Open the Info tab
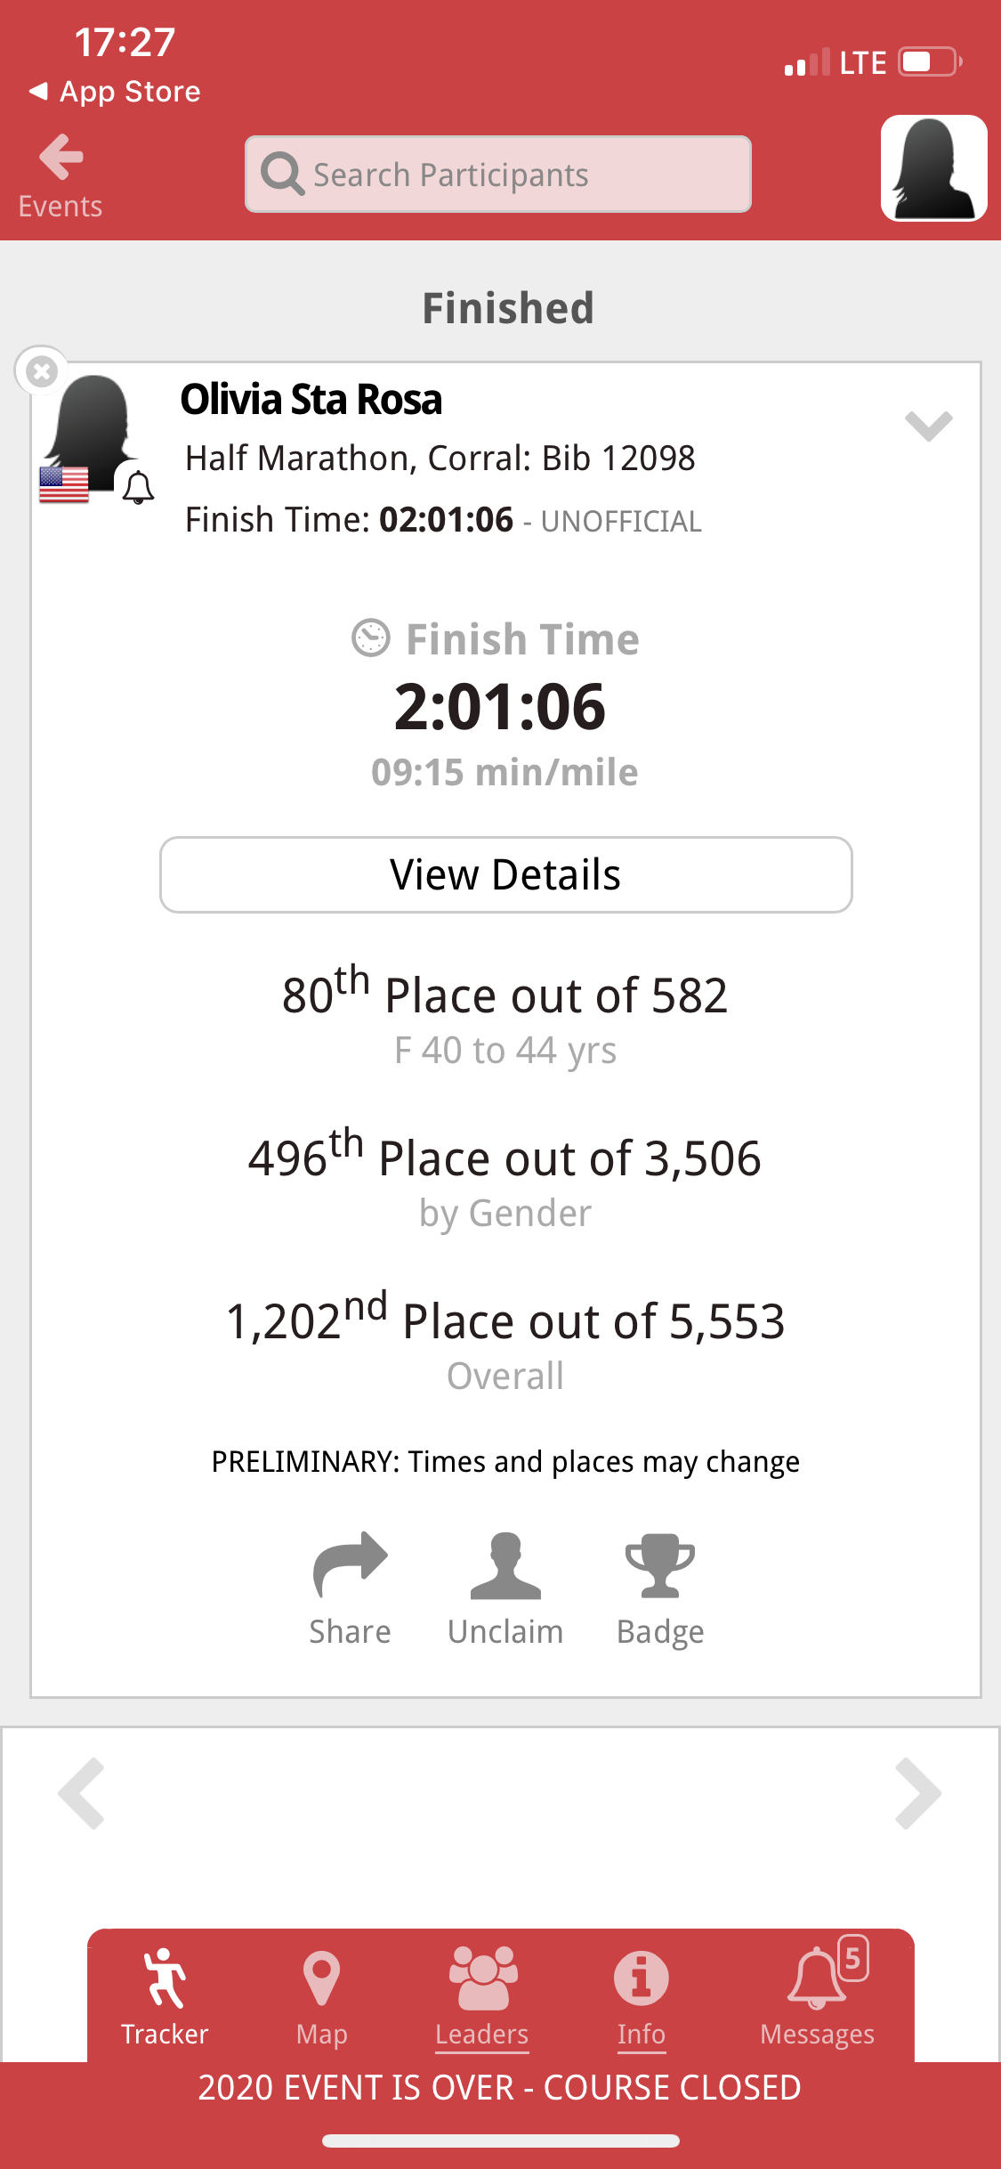Image resolution: width=1001 pixels, height=2169 pixels. tap(641, 1996)
